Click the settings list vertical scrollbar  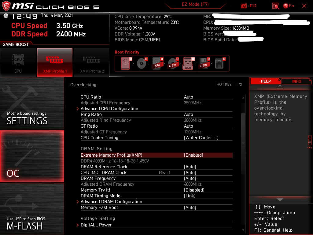coord(243,143)
